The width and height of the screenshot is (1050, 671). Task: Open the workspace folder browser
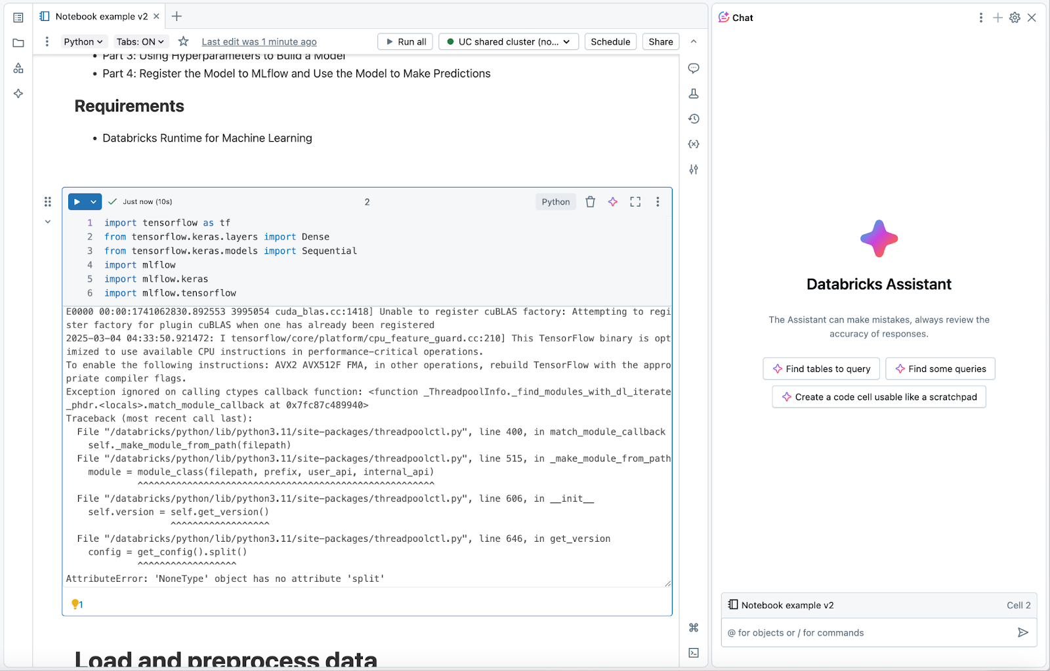click(x=18, y=43)
